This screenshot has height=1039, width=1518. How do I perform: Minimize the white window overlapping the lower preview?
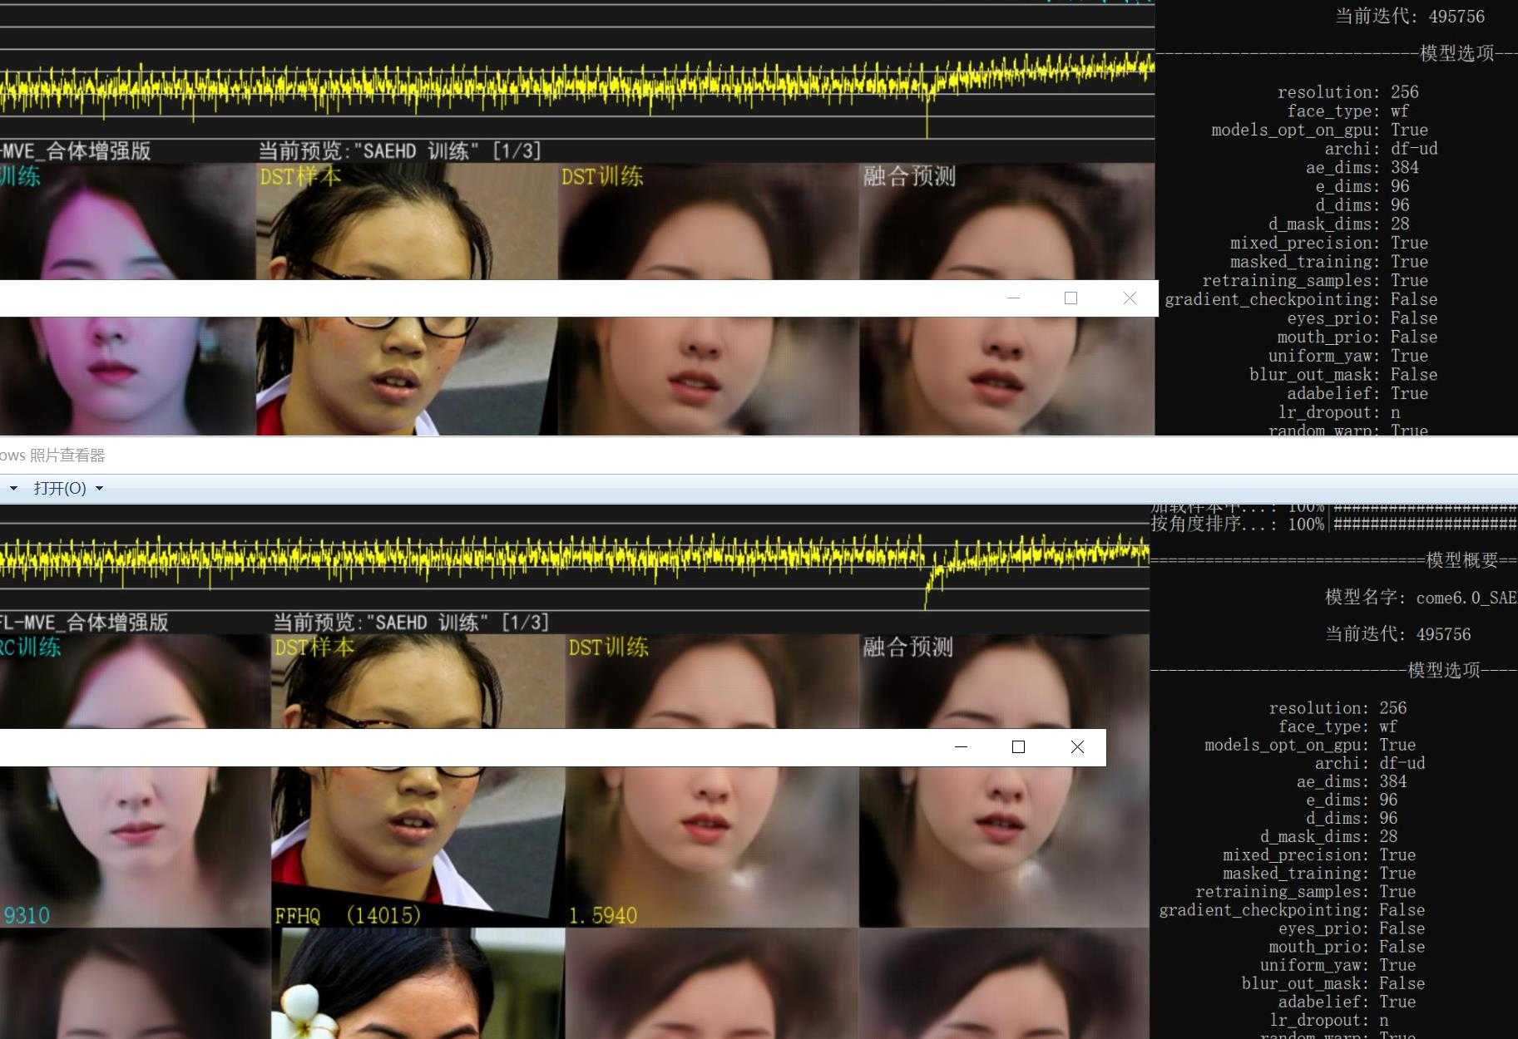coord(961,746)
